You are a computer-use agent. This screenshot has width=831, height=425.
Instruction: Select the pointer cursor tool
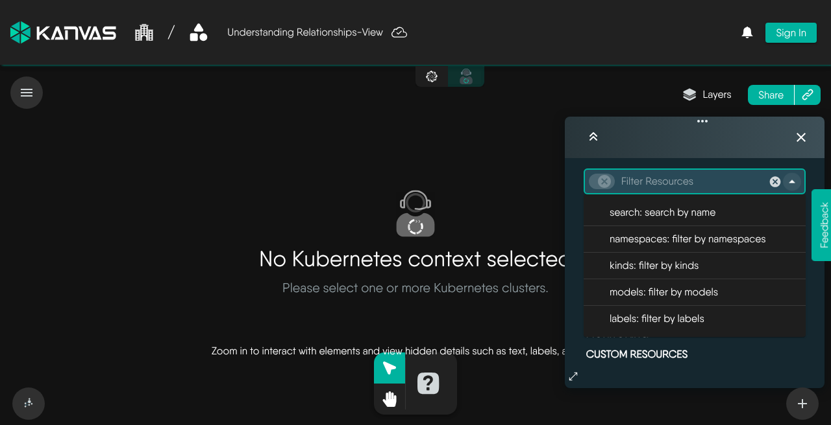[390, 368]
